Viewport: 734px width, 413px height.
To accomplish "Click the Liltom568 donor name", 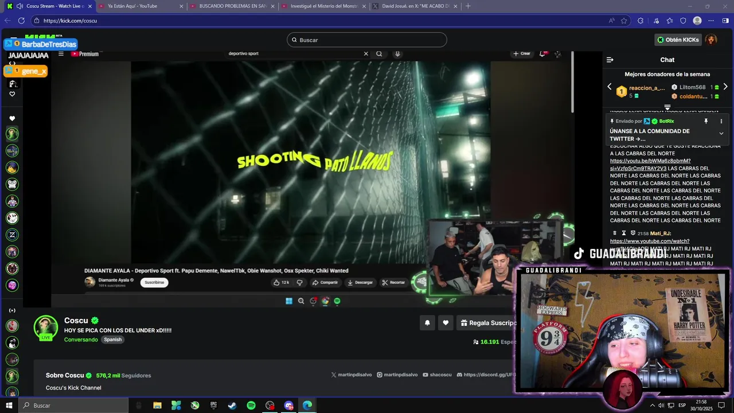I will 692,87.
